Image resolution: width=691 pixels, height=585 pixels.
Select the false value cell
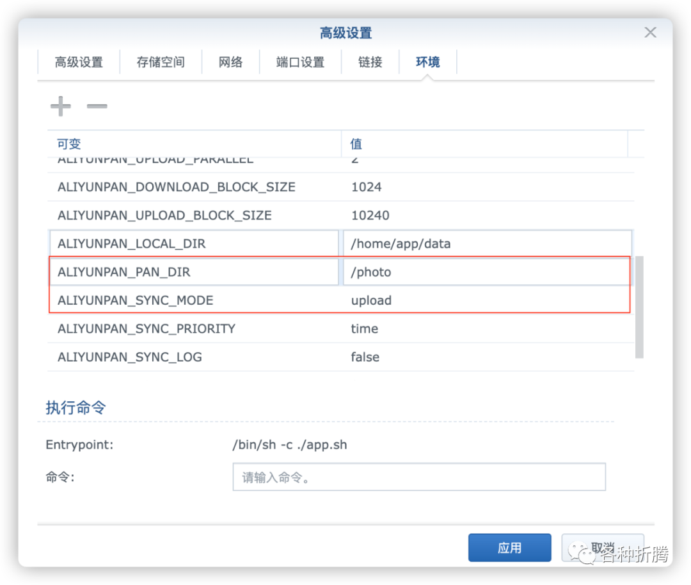click(x=365, y=357)
